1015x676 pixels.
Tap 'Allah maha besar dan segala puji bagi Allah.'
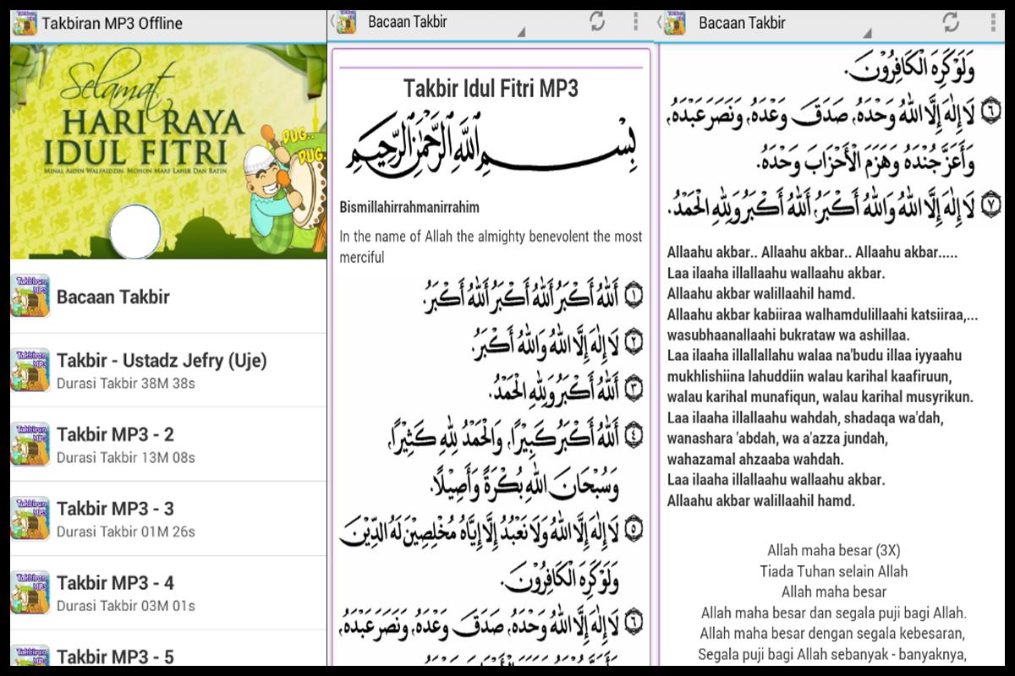(x=833, y=613)
